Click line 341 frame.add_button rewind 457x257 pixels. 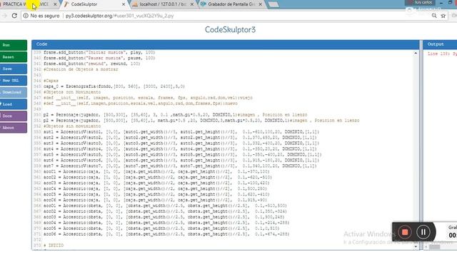91,64
